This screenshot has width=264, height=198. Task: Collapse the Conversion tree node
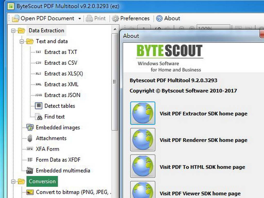click(x=13, y=181)
